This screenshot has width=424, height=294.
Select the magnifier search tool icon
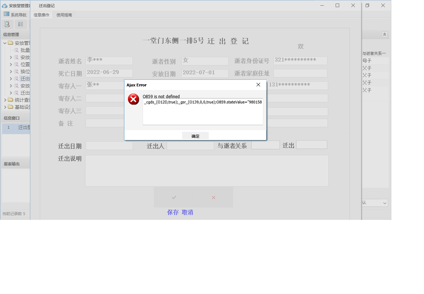pos(7,24)
